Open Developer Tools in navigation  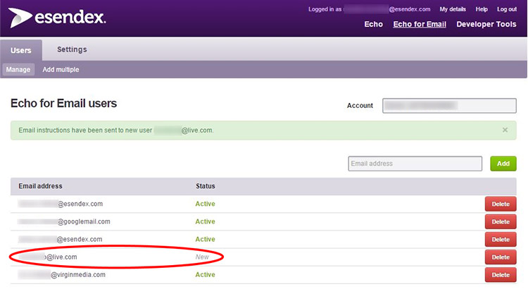pos(486,25)
